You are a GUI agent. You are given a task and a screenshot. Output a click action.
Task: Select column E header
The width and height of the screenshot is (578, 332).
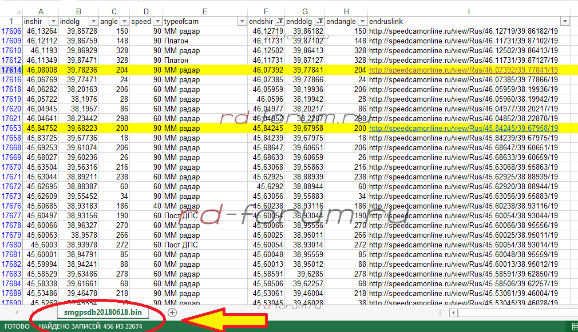click(204, 11)
